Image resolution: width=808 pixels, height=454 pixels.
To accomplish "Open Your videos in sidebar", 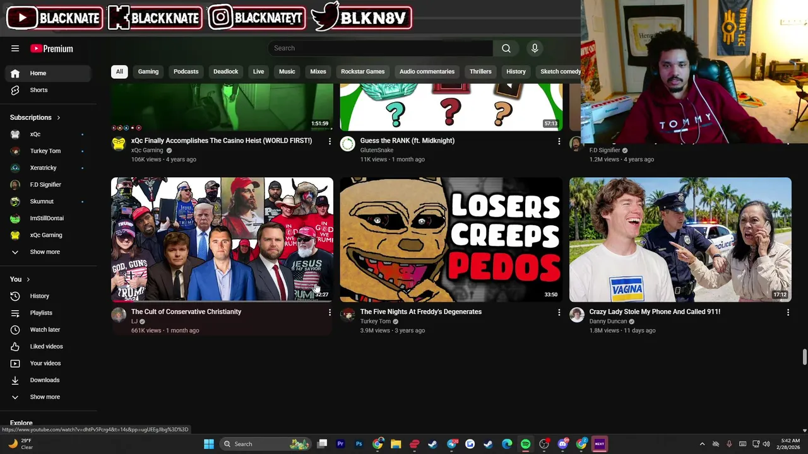I will (49, 363).
